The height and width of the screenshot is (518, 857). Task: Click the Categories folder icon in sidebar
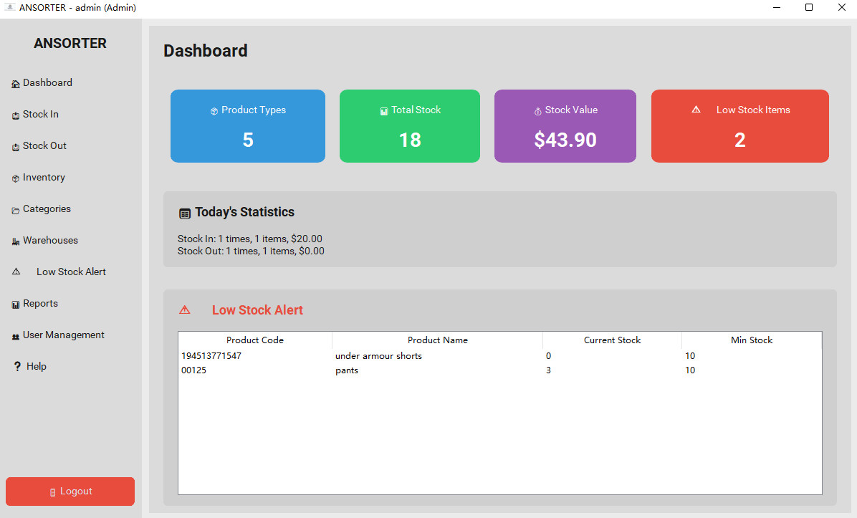pyautogui.click(x=16, y=211)
